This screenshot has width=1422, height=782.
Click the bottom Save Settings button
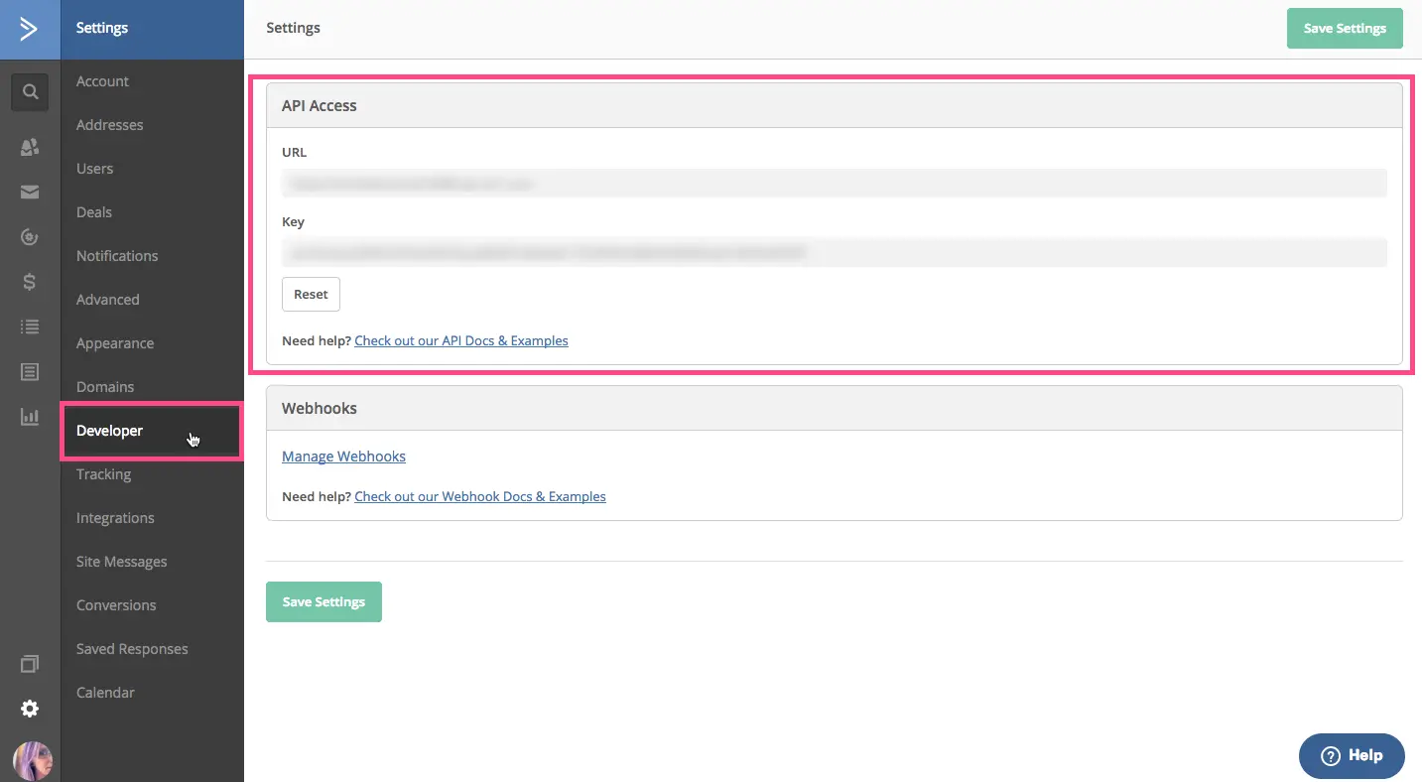[x=323, y=602]
